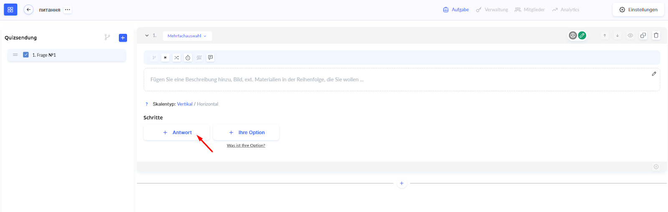Open the Mitglieder tab

point(530,10)
